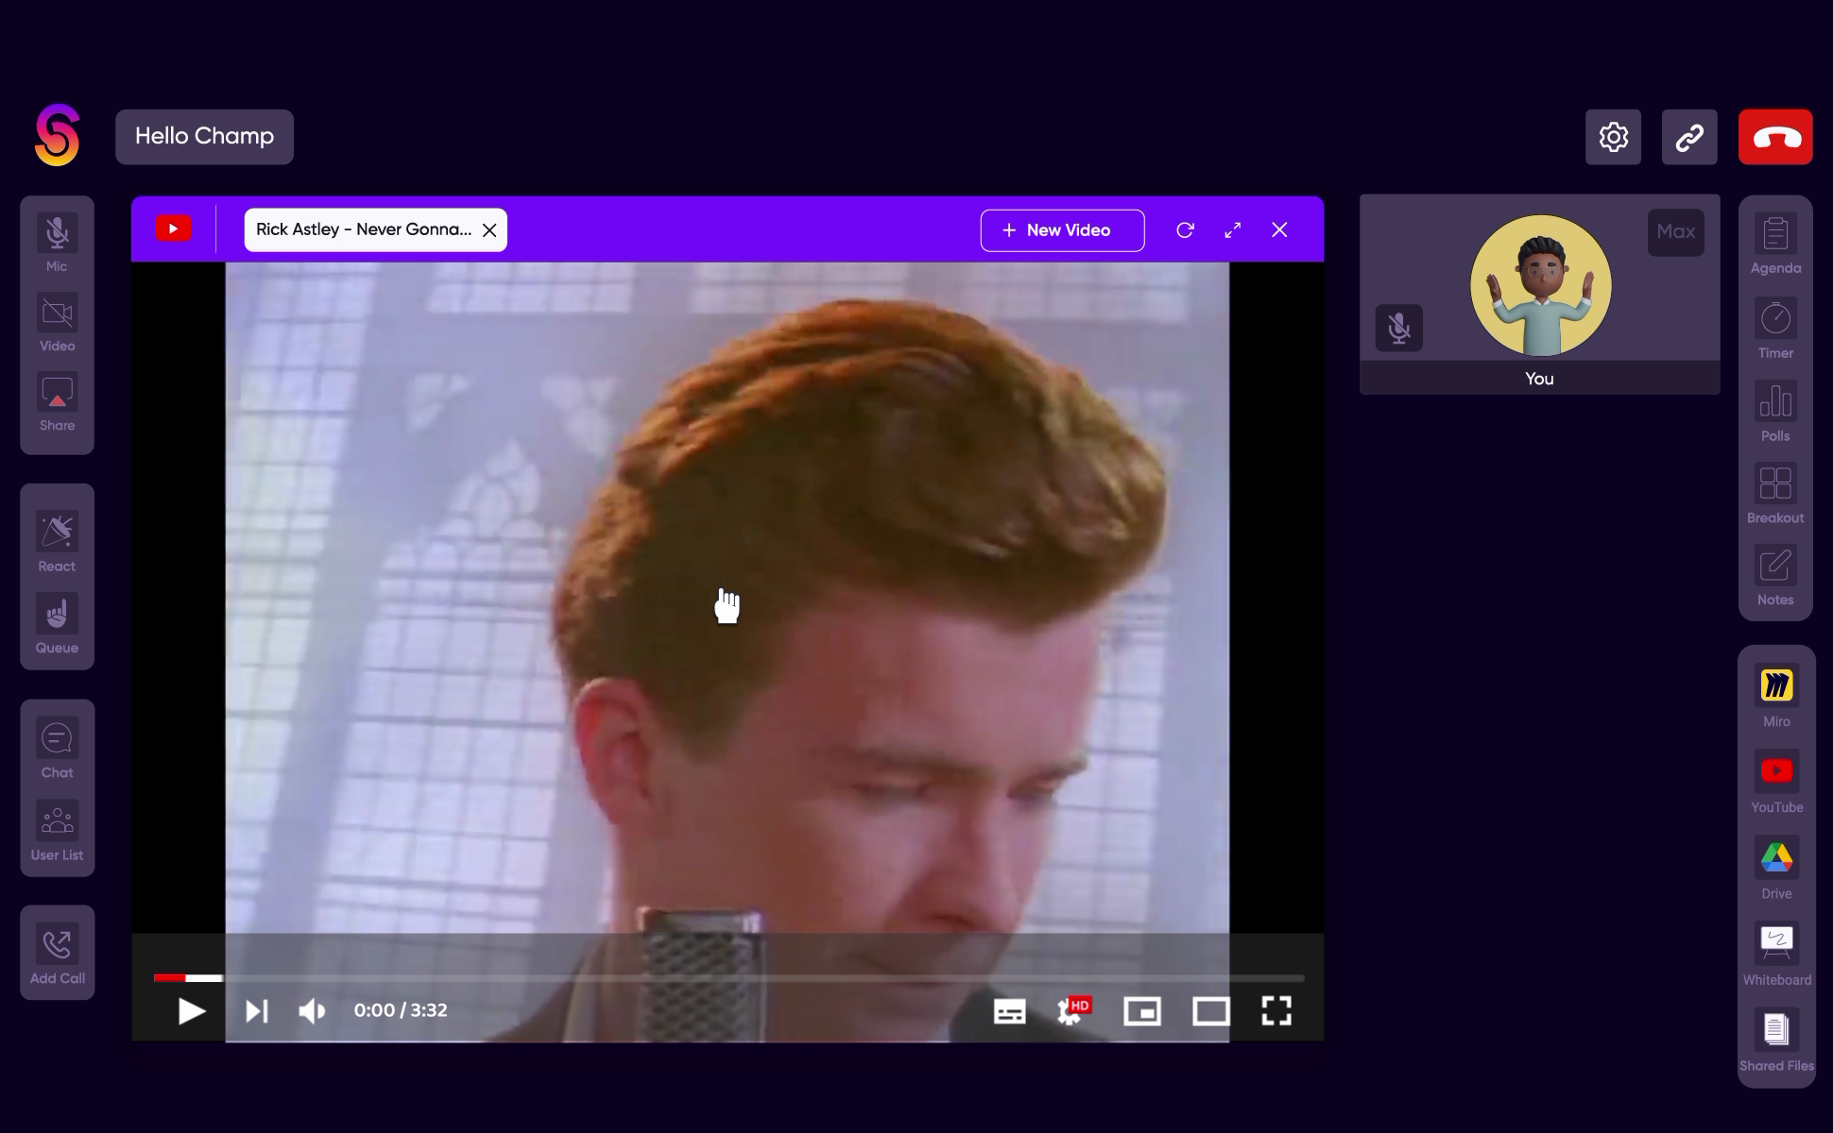This screenshot has width=1833, height=1133.
Task: Open the Whiteboard
Action: 1776,955
